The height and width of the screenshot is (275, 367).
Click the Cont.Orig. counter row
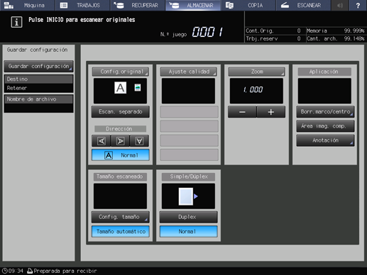click(x=275, y=30)
